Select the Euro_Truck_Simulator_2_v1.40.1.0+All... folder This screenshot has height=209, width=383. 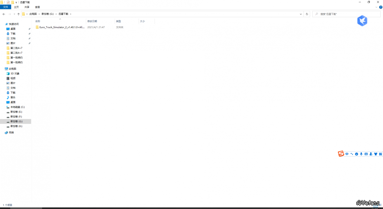click(x=60, y=27)
